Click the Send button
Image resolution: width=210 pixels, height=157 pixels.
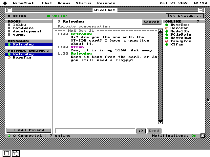click(x=154, y=131)
